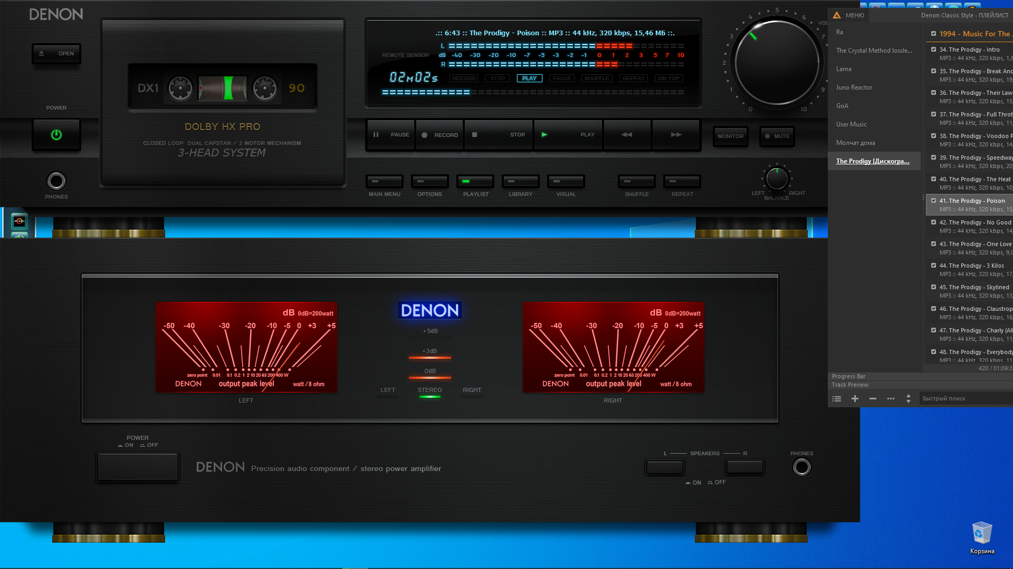Click the ON TOP indicator in the display

pos(668,78)
